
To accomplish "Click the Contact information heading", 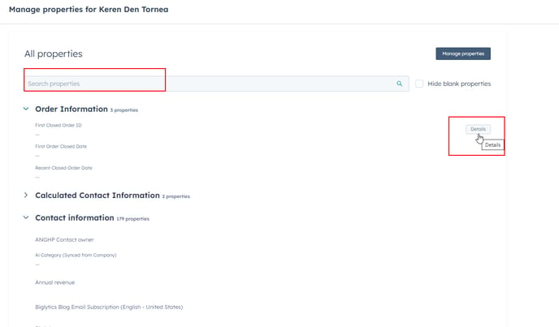I will (75, 217).
